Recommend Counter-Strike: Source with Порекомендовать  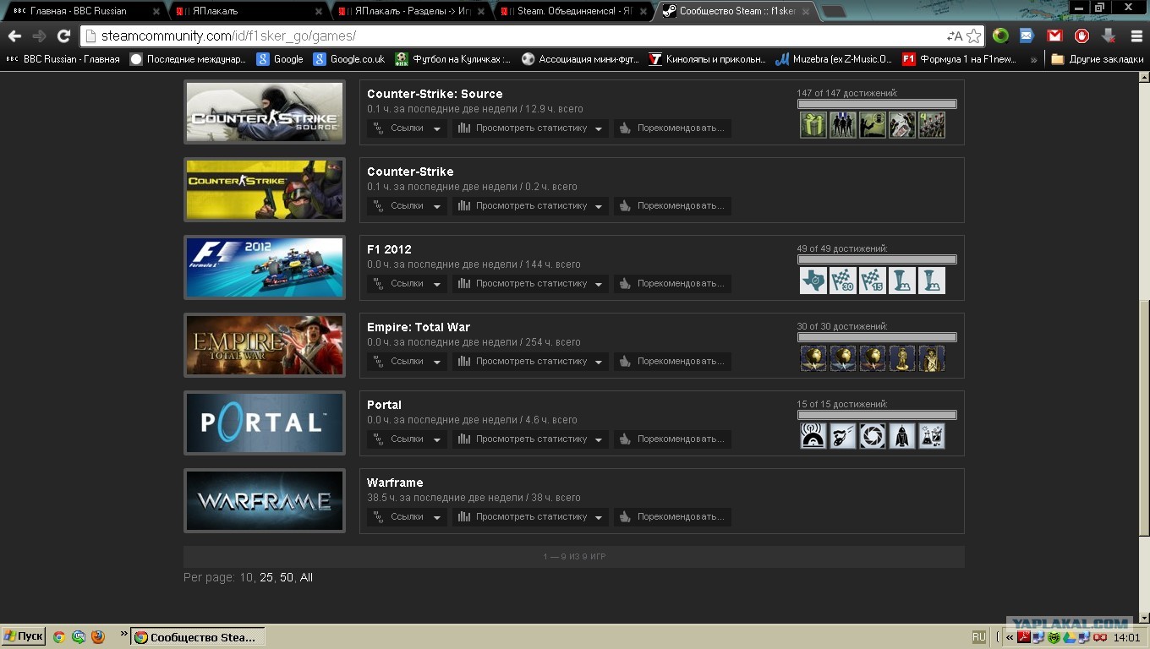(672, 128)
